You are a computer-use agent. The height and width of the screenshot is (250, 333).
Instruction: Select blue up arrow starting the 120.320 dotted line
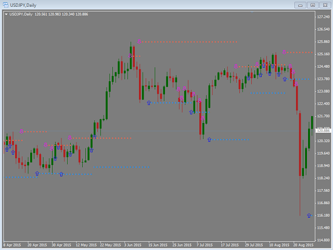click(x=209, y=140)
